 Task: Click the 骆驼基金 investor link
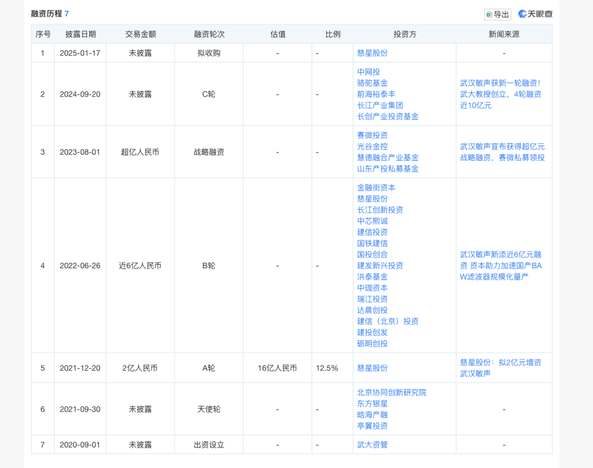point(372,83)
